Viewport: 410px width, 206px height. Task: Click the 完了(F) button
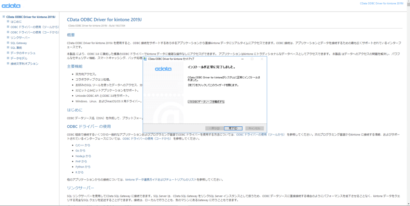click(233, 128)
